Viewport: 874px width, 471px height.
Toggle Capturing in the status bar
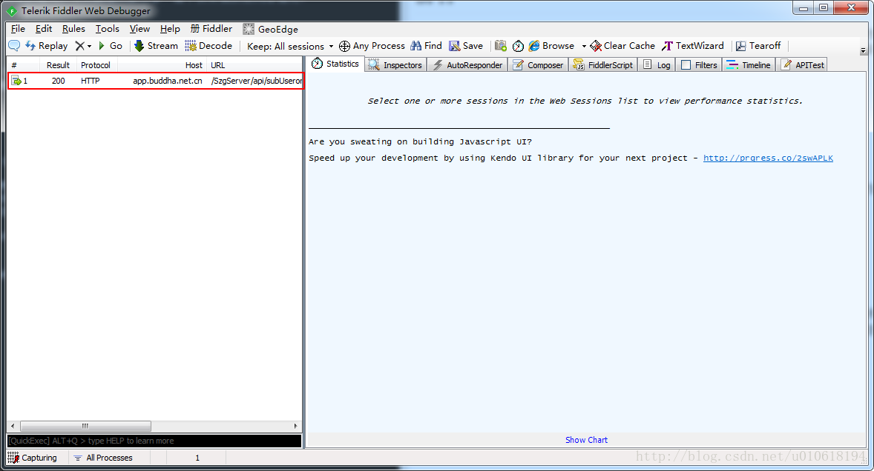click(x=33, y=458)
